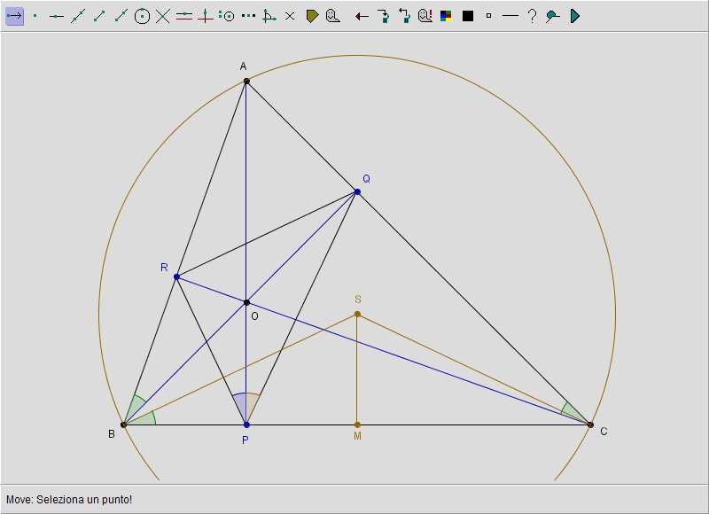709x514 pixels.
Task: Click the macro icon with arrow pointing left
Action: coord(404,16)
